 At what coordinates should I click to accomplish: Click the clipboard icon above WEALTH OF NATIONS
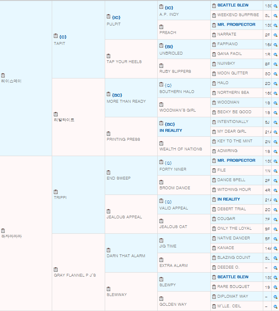(x=161, y=143)
